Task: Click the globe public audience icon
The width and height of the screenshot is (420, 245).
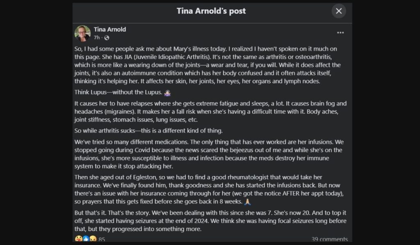Action: click(x=107, y=38)
